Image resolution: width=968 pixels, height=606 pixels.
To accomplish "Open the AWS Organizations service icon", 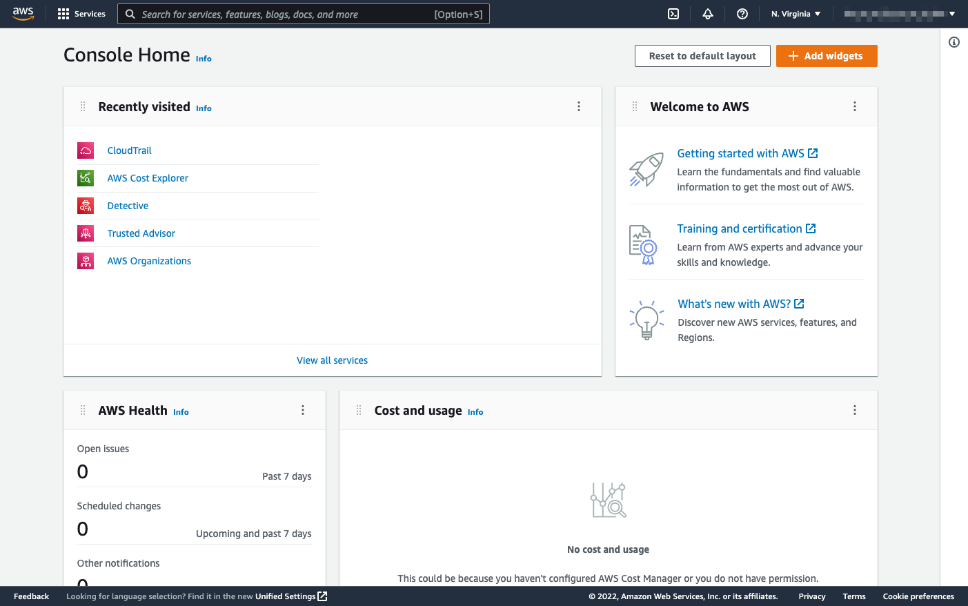I will (85, 260).
